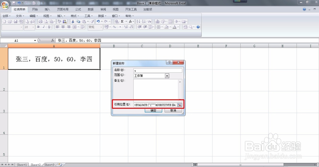
Task: Click the formula bar fx button
Action: click(53, 40)
